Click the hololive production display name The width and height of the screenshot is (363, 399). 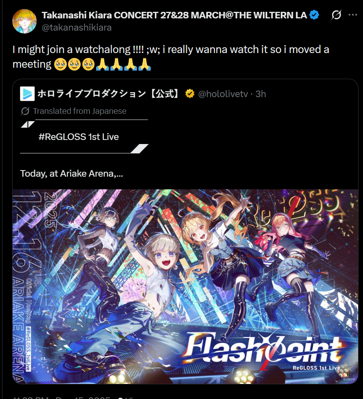click(108, 94)
